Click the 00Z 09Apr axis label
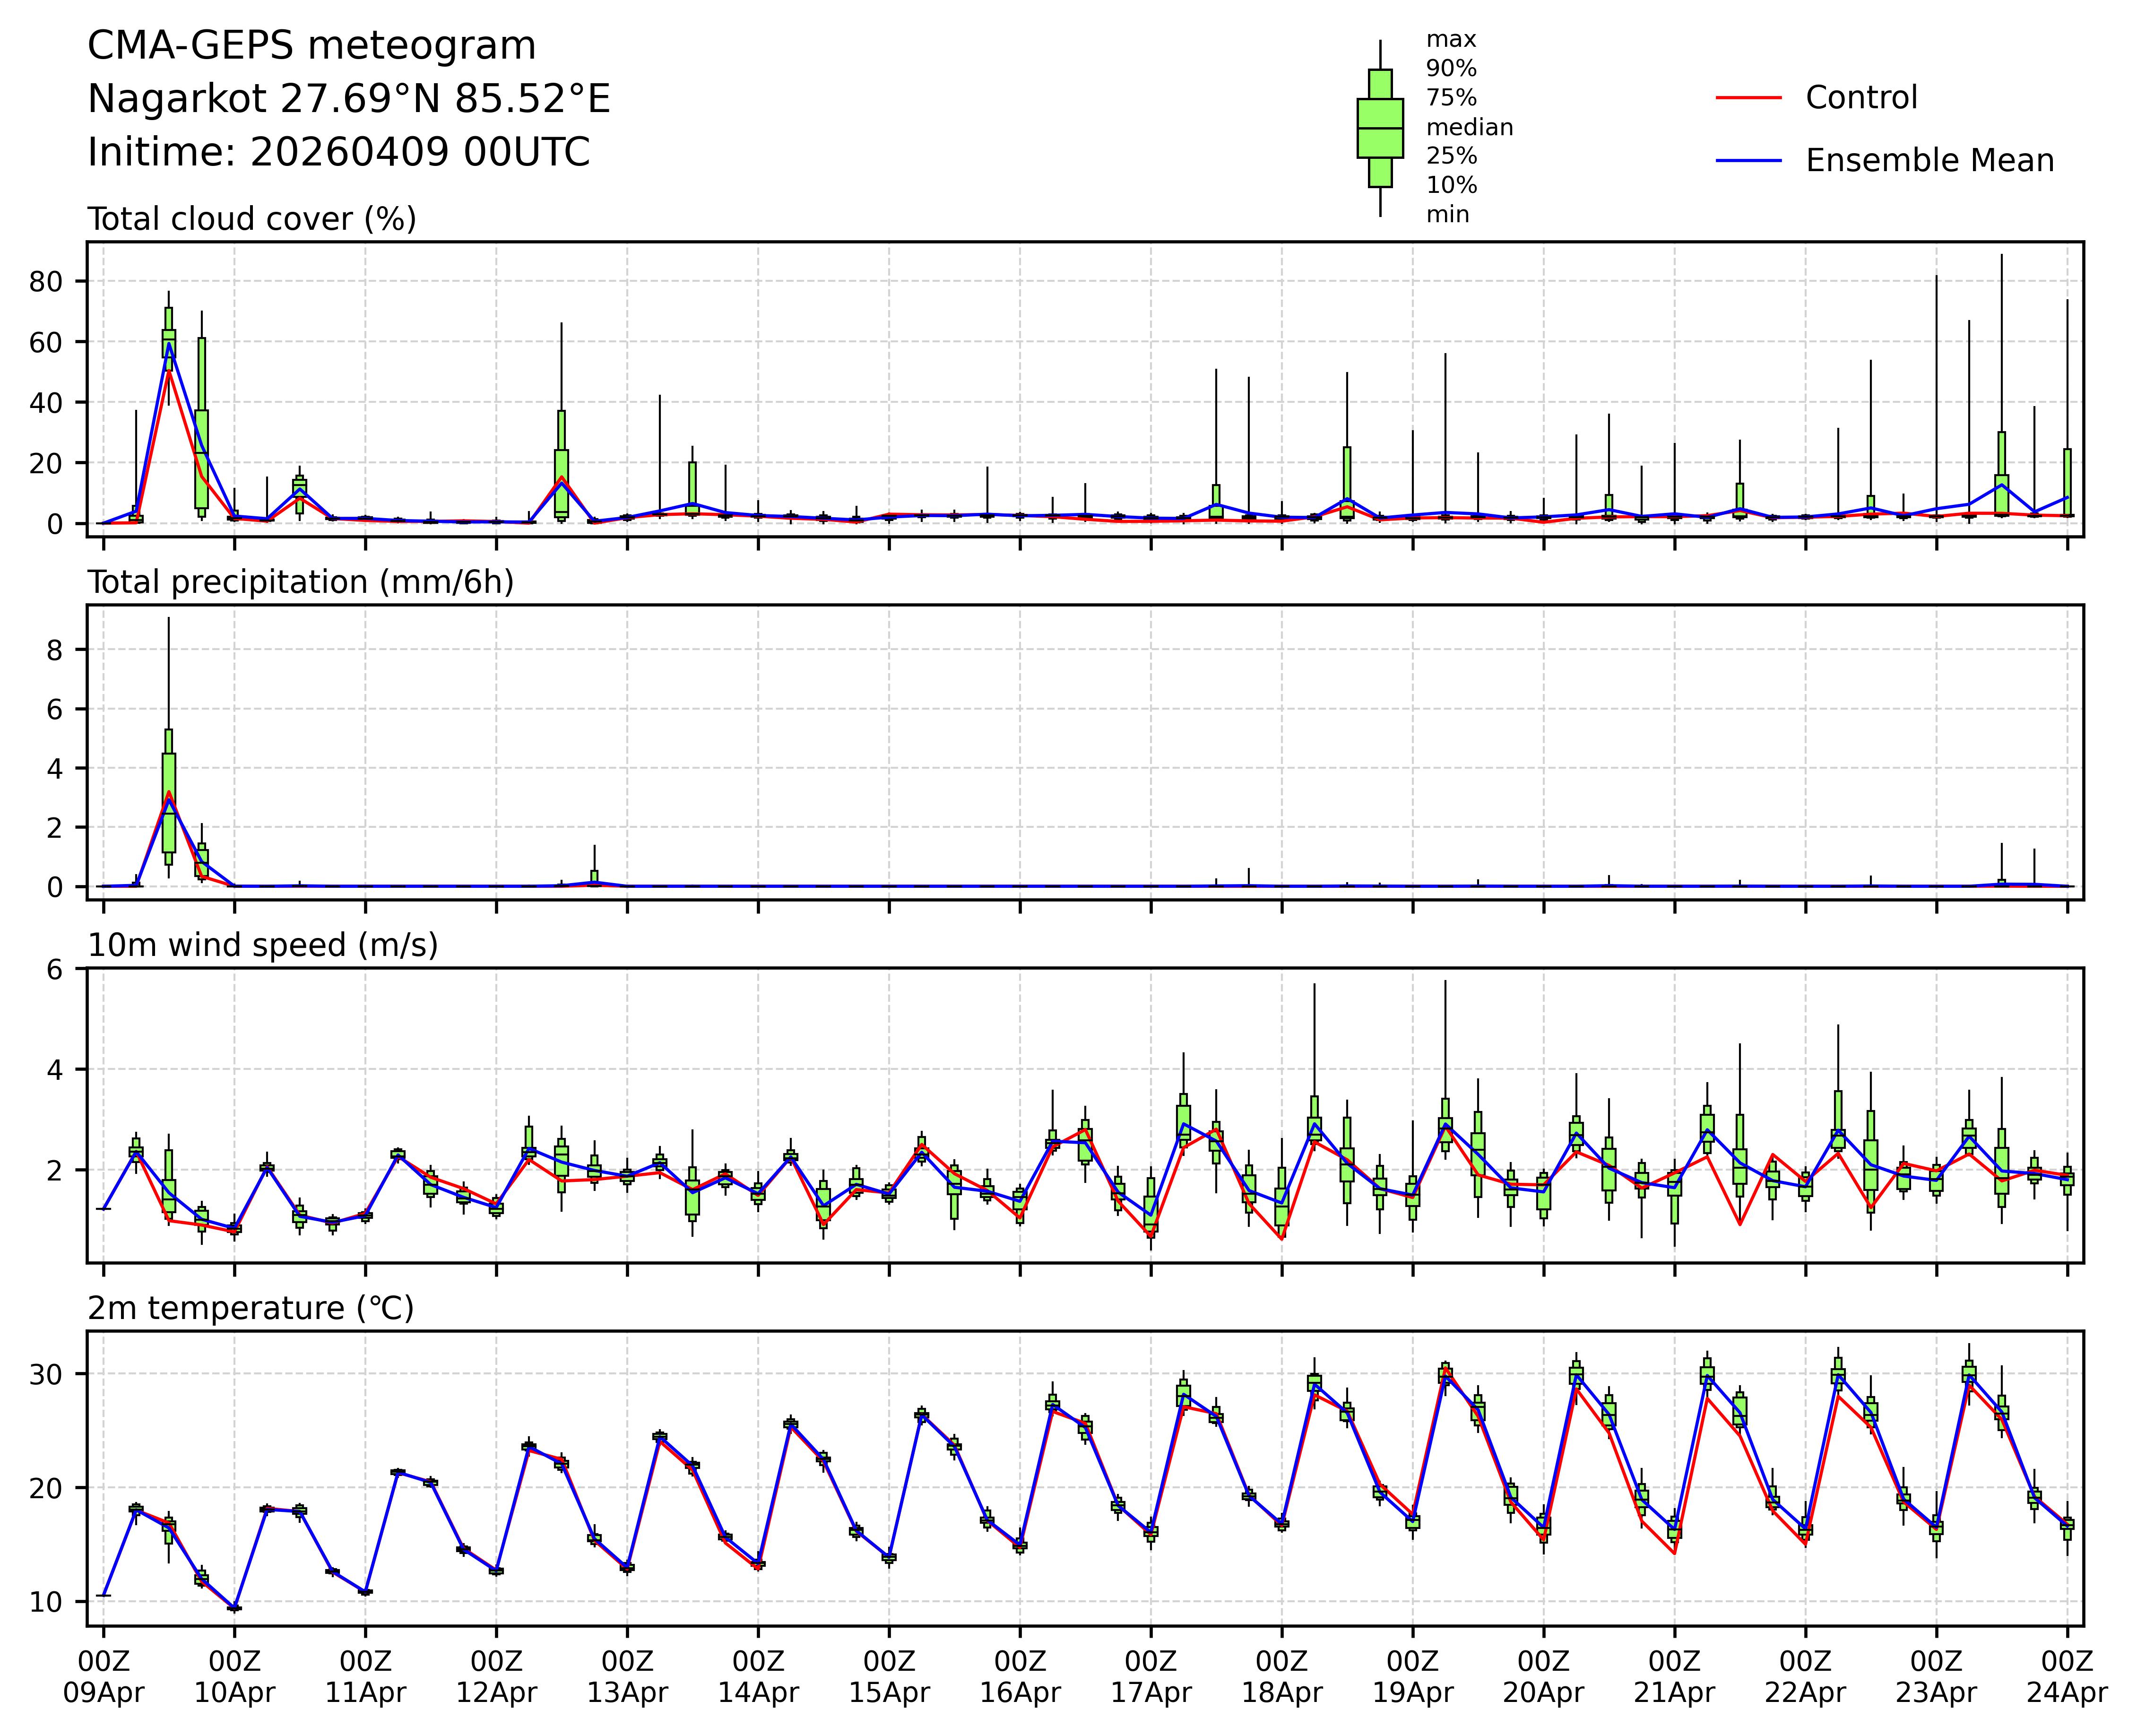 click(x=104, y=1677)
